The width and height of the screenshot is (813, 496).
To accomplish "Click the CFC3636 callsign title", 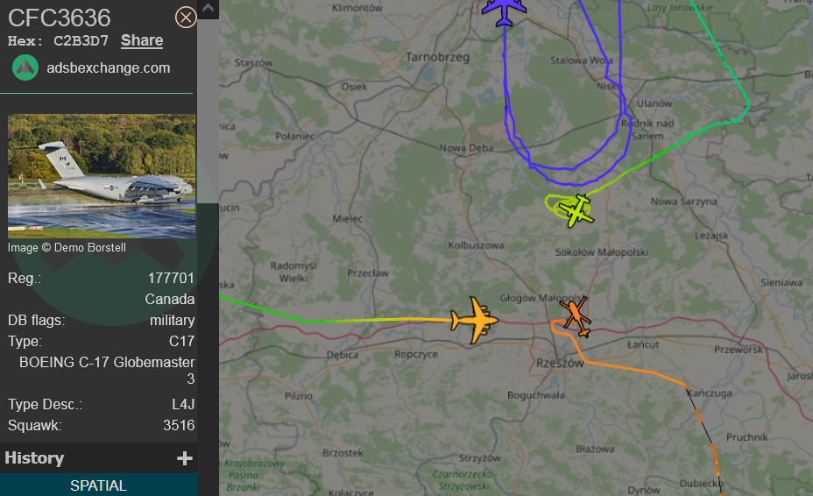I will 59,18.
